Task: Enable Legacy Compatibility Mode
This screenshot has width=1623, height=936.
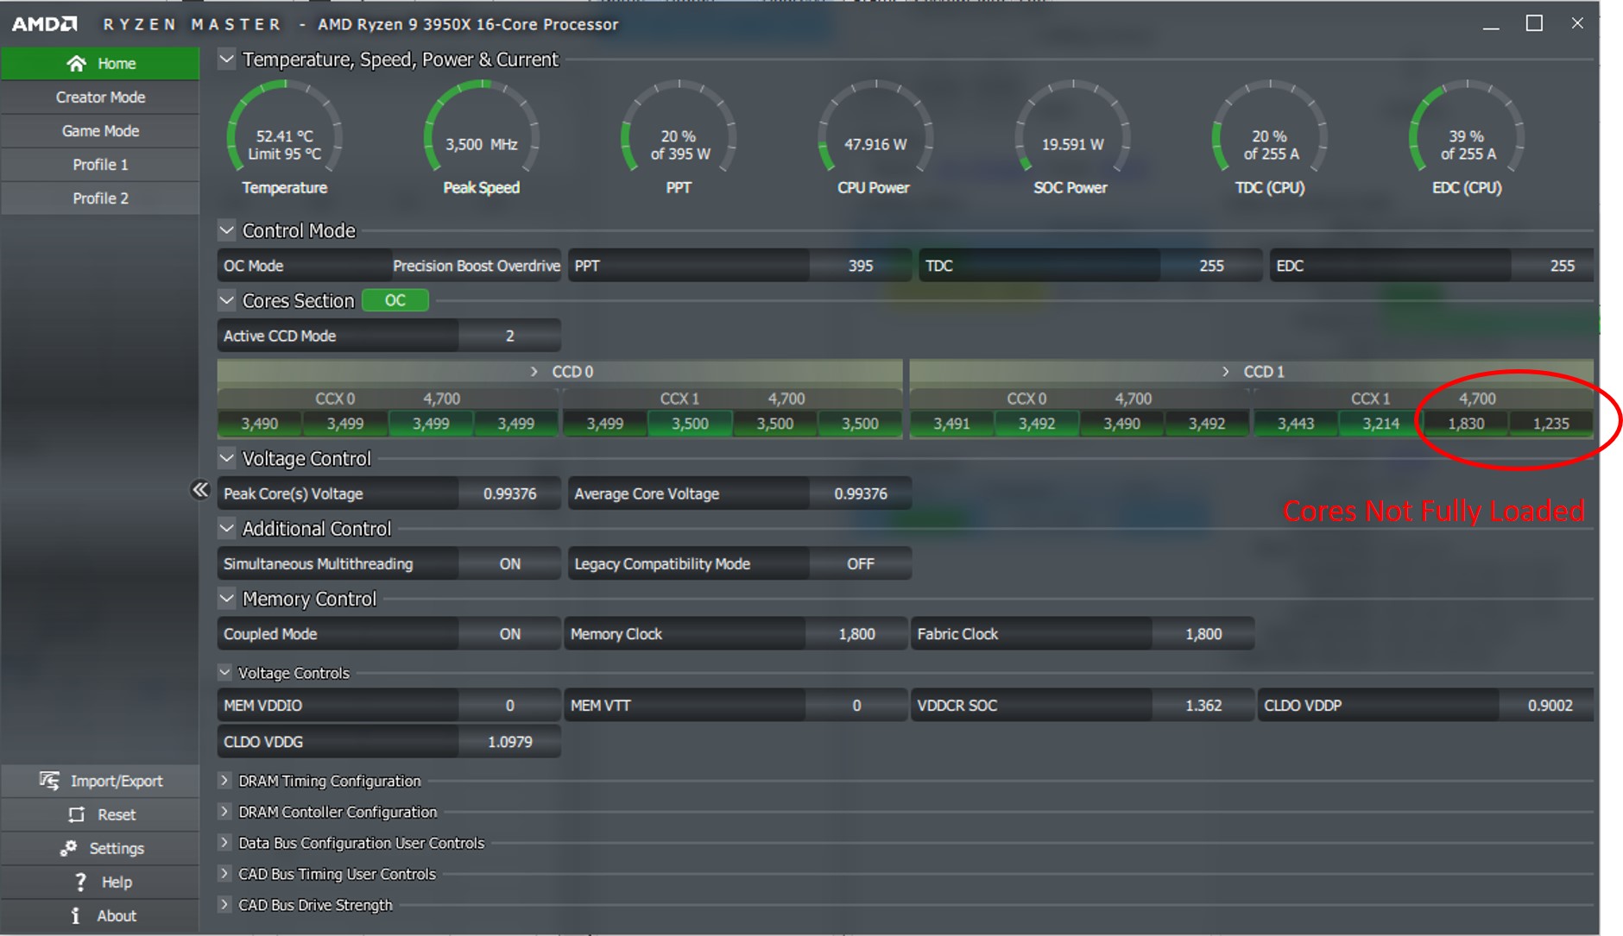Action: pyautogui.click(x=859, y=563)
